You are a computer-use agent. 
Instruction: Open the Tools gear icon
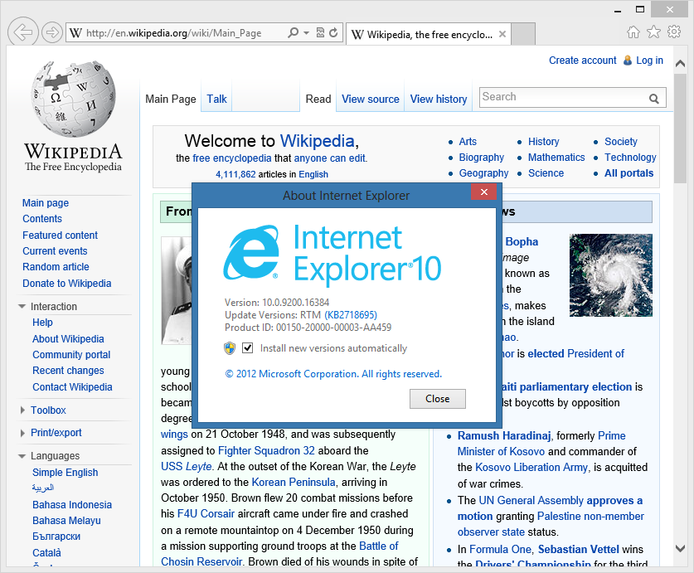click(x=674, y=32)
